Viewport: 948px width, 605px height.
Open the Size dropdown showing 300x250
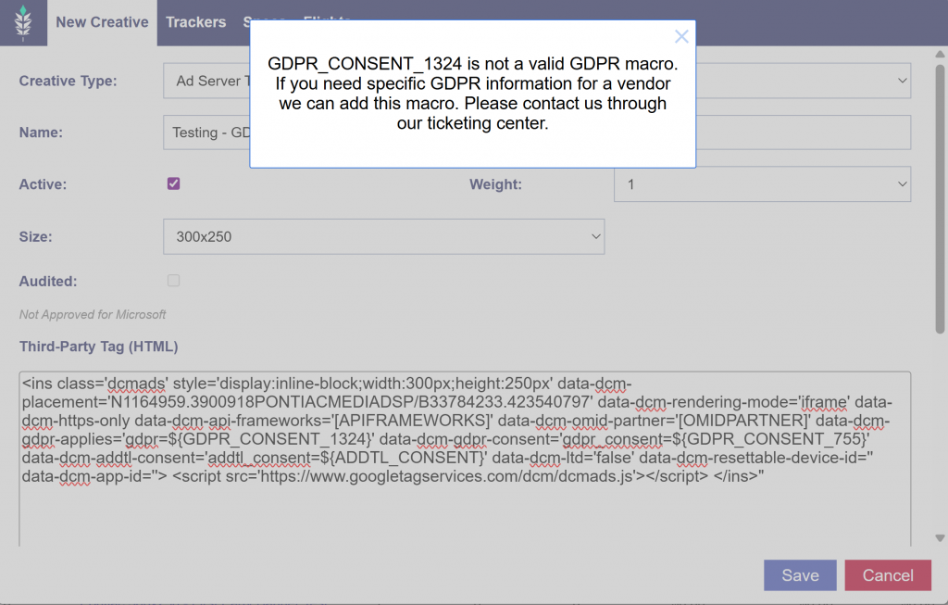[383, 236]
